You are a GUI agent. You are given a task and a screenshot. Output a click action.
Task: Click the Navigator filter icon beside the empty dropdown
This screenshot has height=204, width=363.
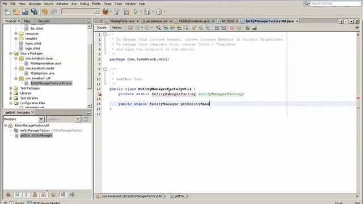pos(86,119)
